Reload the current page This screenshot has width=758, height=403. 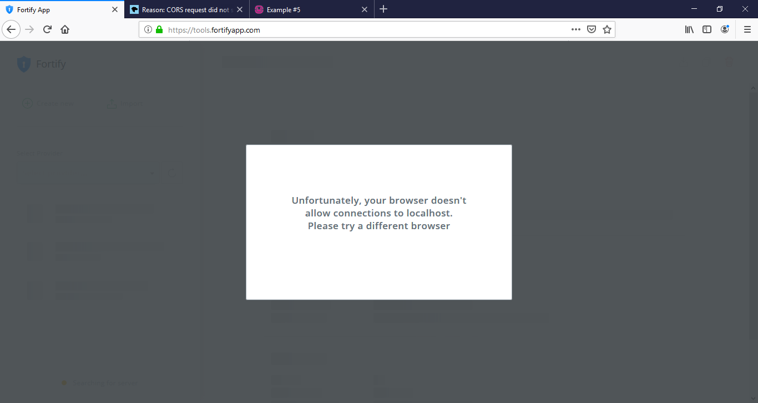click(x=47, y=29)
